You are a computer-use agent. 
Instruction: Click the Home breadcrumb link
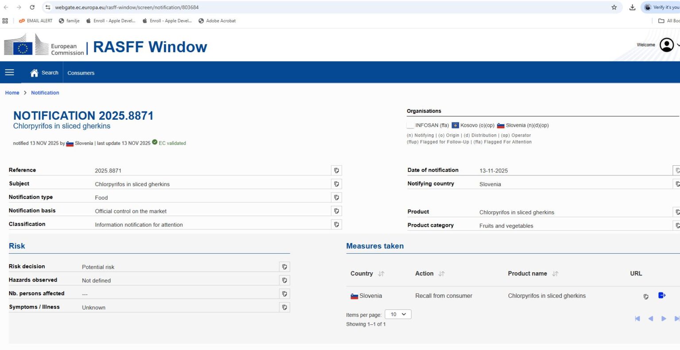point(12,93)
